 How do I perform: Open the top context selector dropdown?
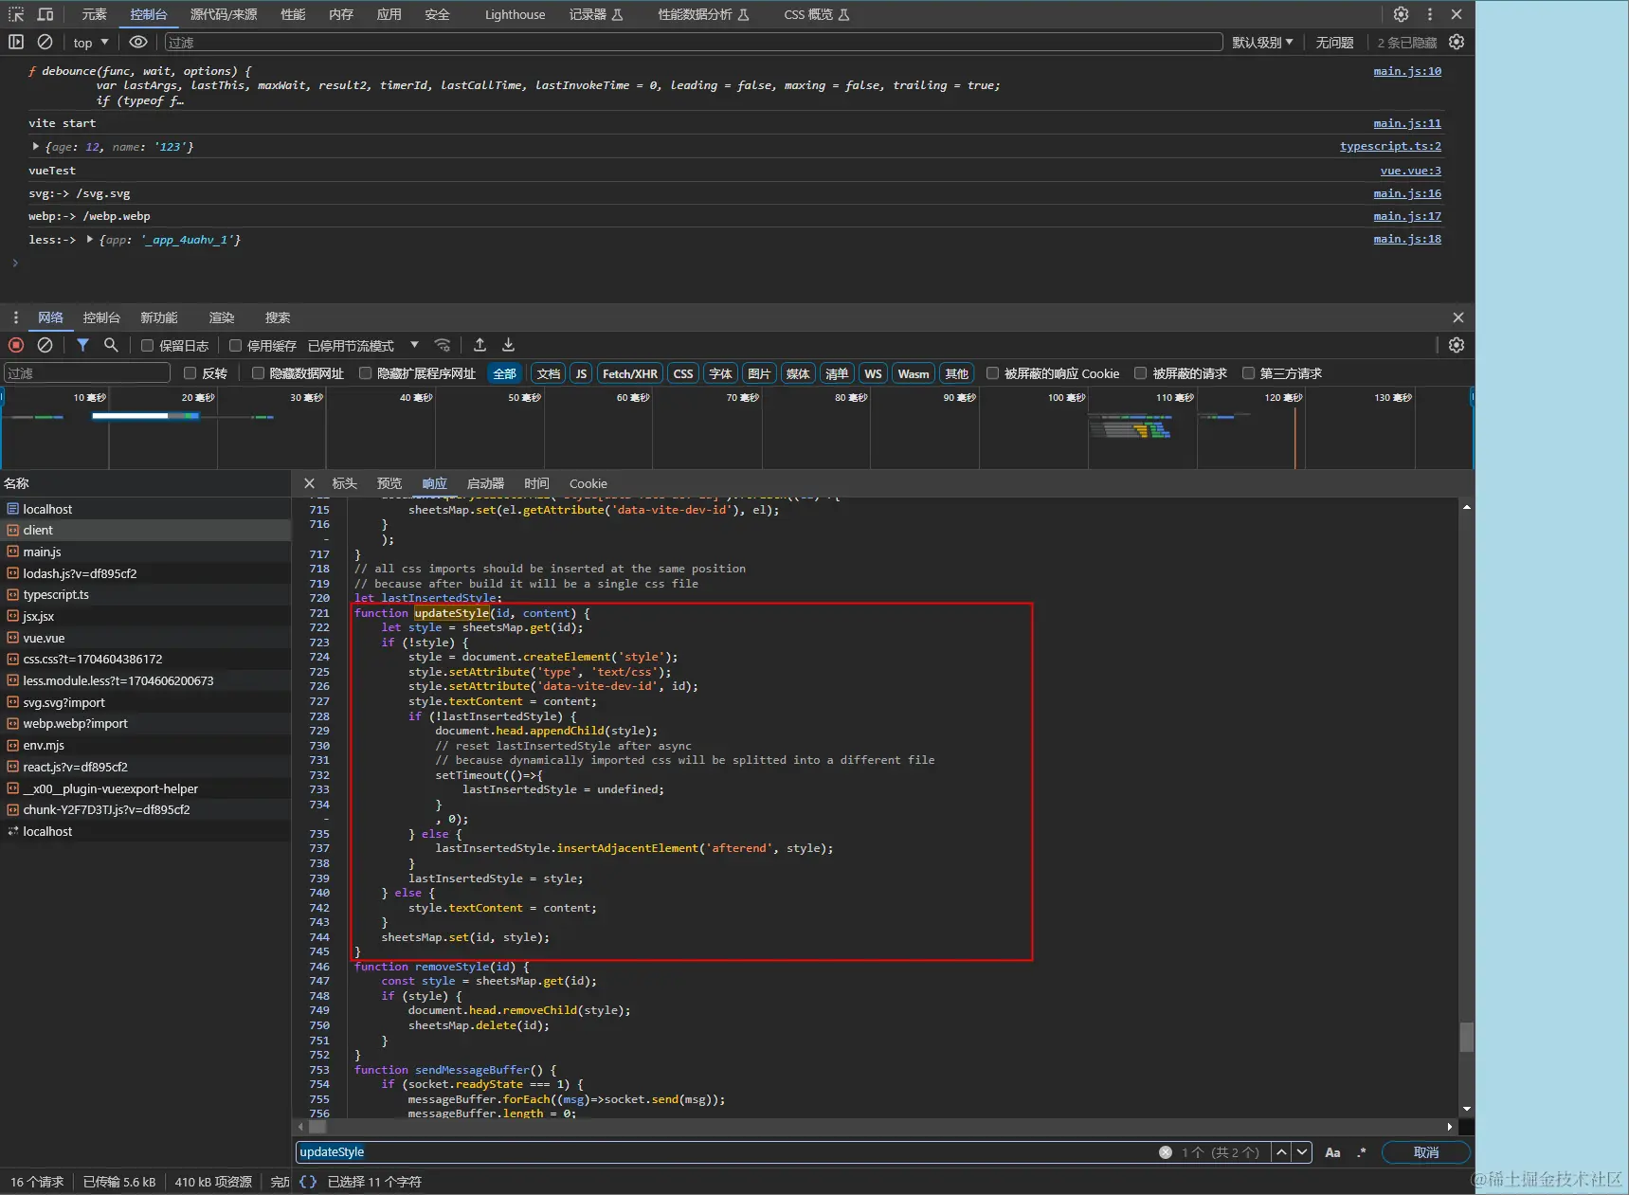click(91, 43)
